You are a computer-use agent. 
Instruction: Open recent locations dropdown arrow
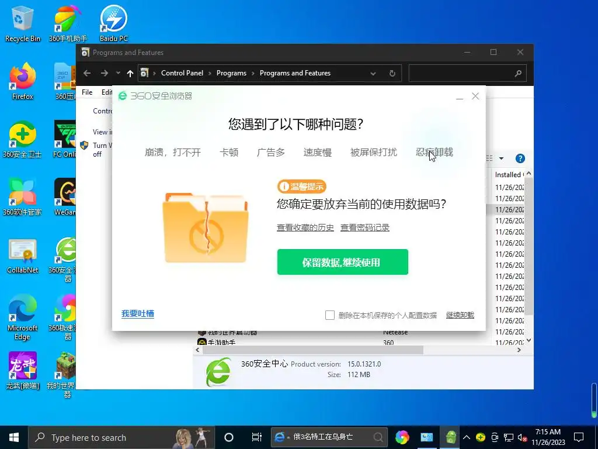tap(118, 73)
